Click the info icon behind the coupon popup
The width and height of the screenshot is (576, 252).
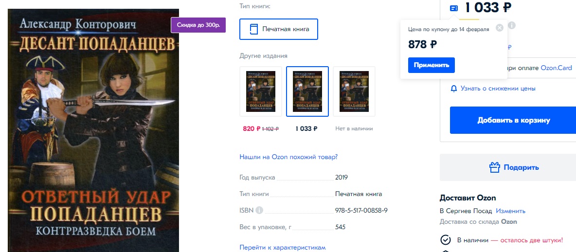pyautogui.click(x=512, y=25)
